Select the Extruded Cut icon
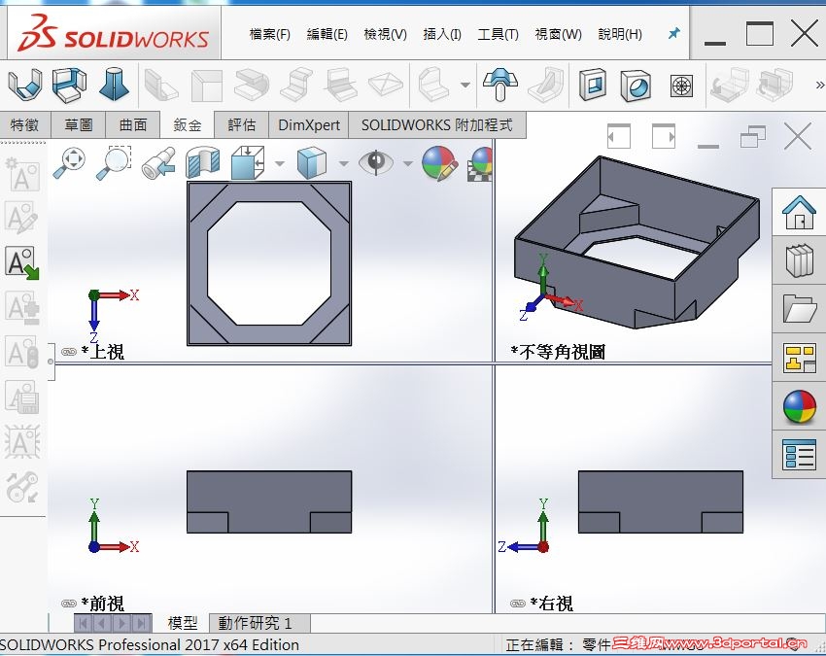The height and width of the screenshot is (656, 826). 593,85
